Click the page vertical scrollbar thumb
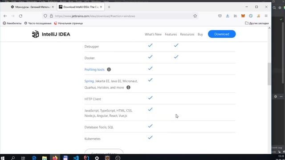This screenshot has width=285, height=160. tap(269, 74)
